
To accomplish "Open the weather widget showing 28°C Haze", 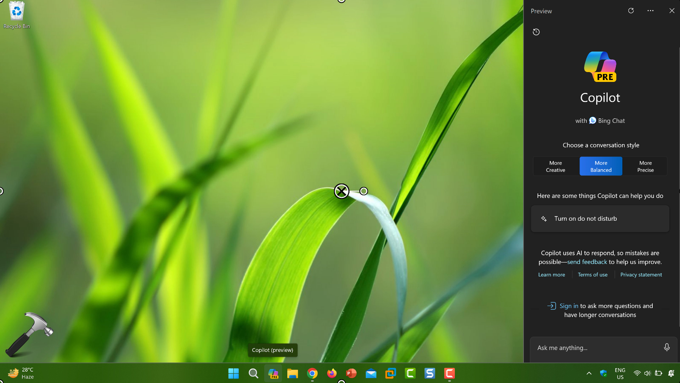I will click(21, 373).
